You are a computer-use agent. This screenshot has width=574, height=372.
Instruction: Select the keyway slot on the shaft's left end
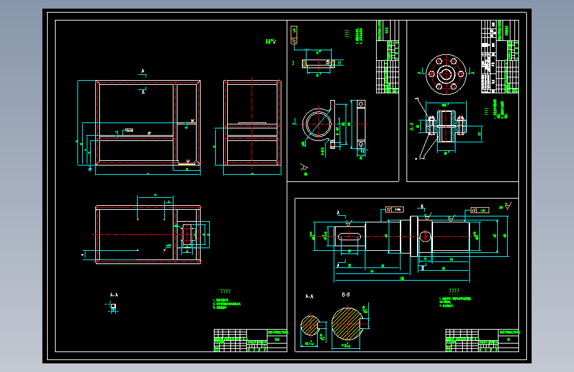point(349,237)
